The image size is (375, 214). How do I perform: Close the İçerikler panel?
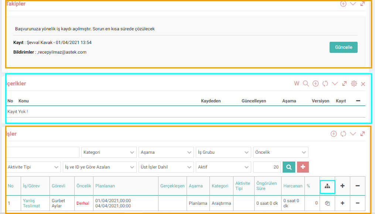pos(363,84)
